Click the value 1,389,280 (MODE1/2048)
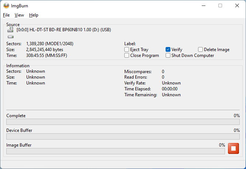Image resolution: width=246 pixels, height=169 pixels. (49, 44)
